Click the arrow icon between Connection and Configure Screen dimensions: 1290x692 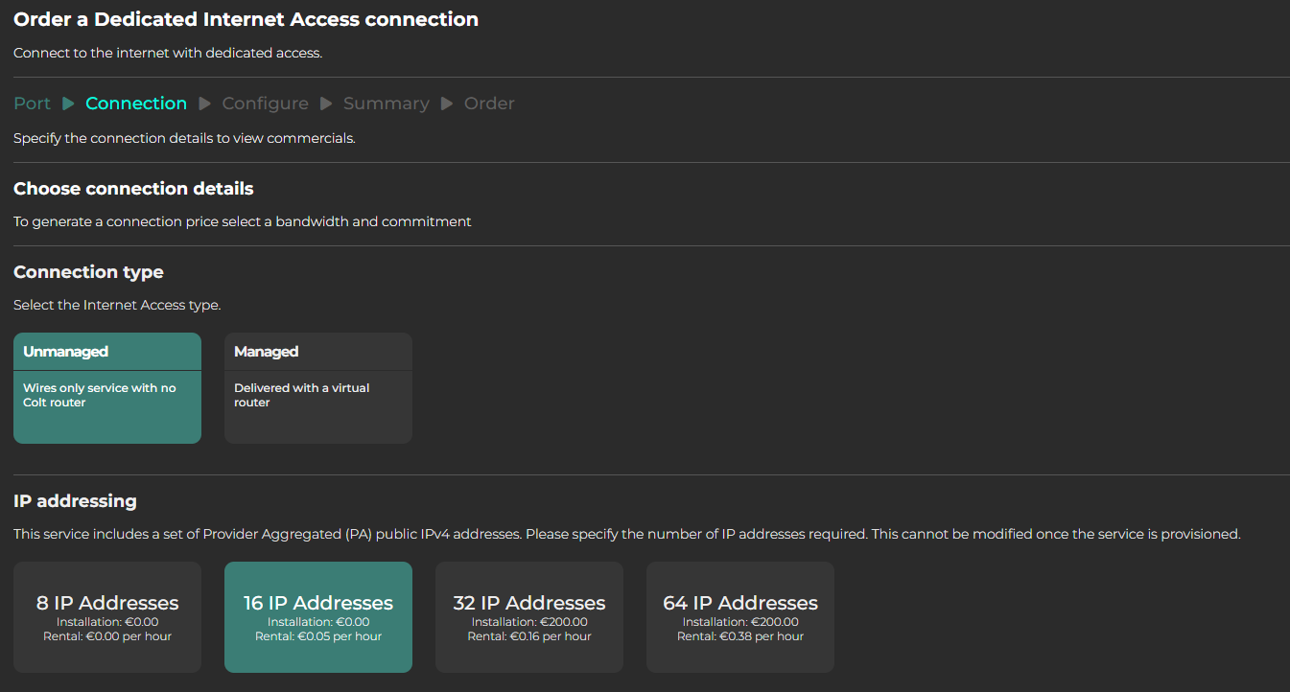pos(204,104)
